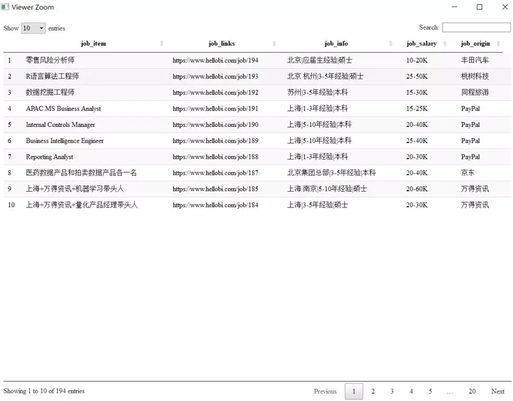
Task: Jump to pagination page 3
Action: click(392, 391)
